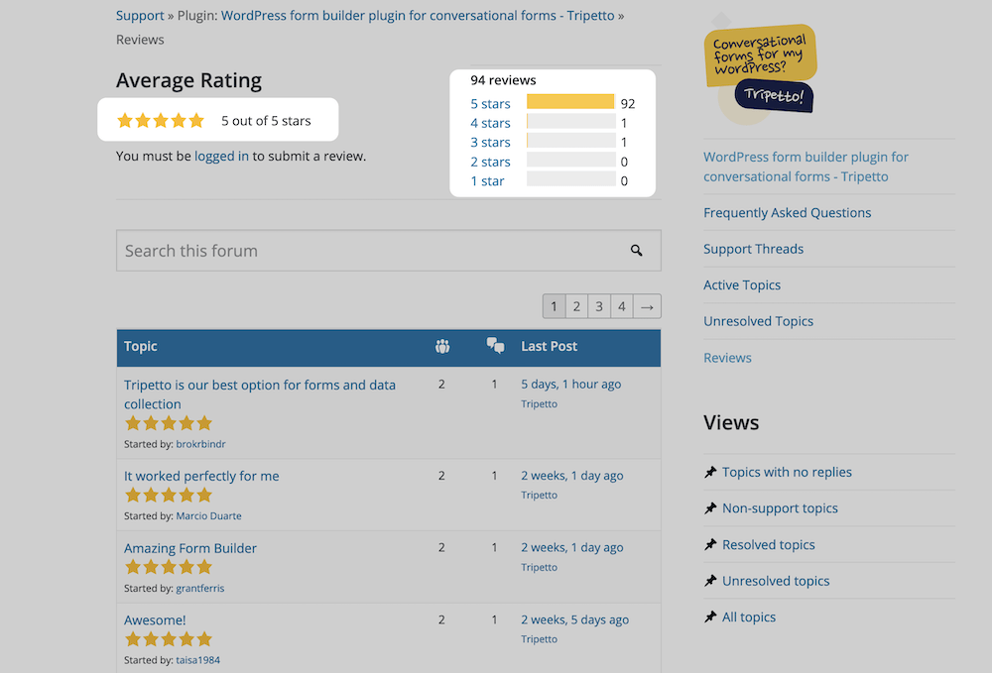The height and width of the screenshot is (673, 992).
Task: Open All topics view
Action: click(749, 617)
